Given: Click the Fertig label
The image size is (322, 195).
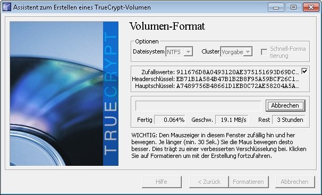Looking at the screenshot, I should coord(145,120).
